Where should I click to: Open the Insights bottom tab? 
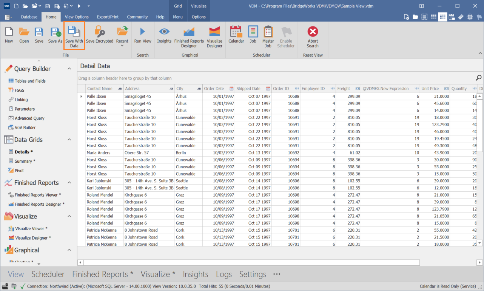click(196, 274)
